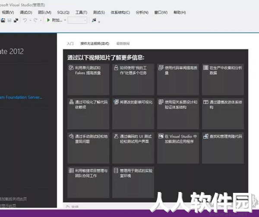Image resolution: width=259 pixels, height=217 pixels.
Task: Click the Redo toolbar icon
Action: click(35, 20)
